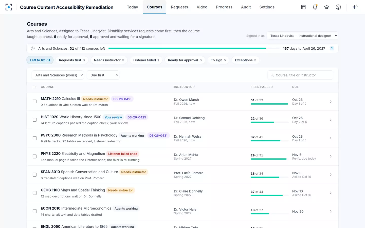Viewport: 365px width, 228px height.
Task: Open the layout panel icon in header
Action: coord(303,7)
